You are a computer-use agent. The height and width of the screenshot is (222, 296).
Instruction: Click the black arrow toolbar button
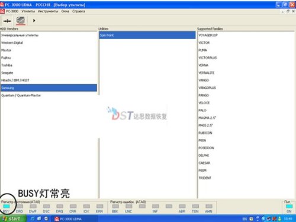point(34,21)
